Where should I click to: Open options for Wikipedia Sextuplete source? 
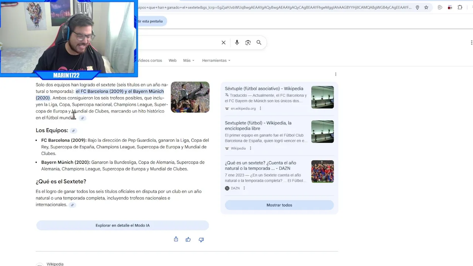(251, 149)
